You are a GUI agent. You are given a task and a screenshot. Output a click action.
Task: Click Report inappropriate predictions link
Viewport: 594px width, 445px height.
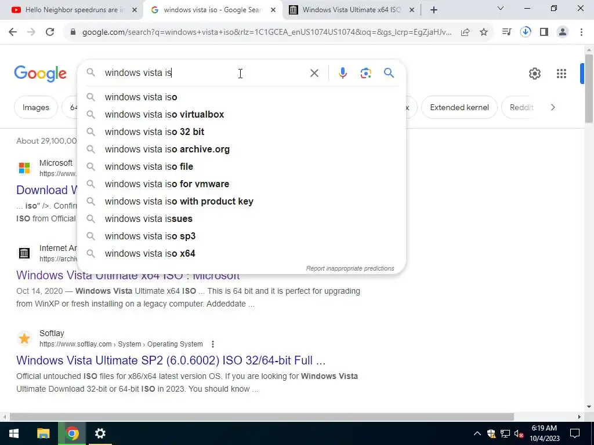tap(350, 268)
